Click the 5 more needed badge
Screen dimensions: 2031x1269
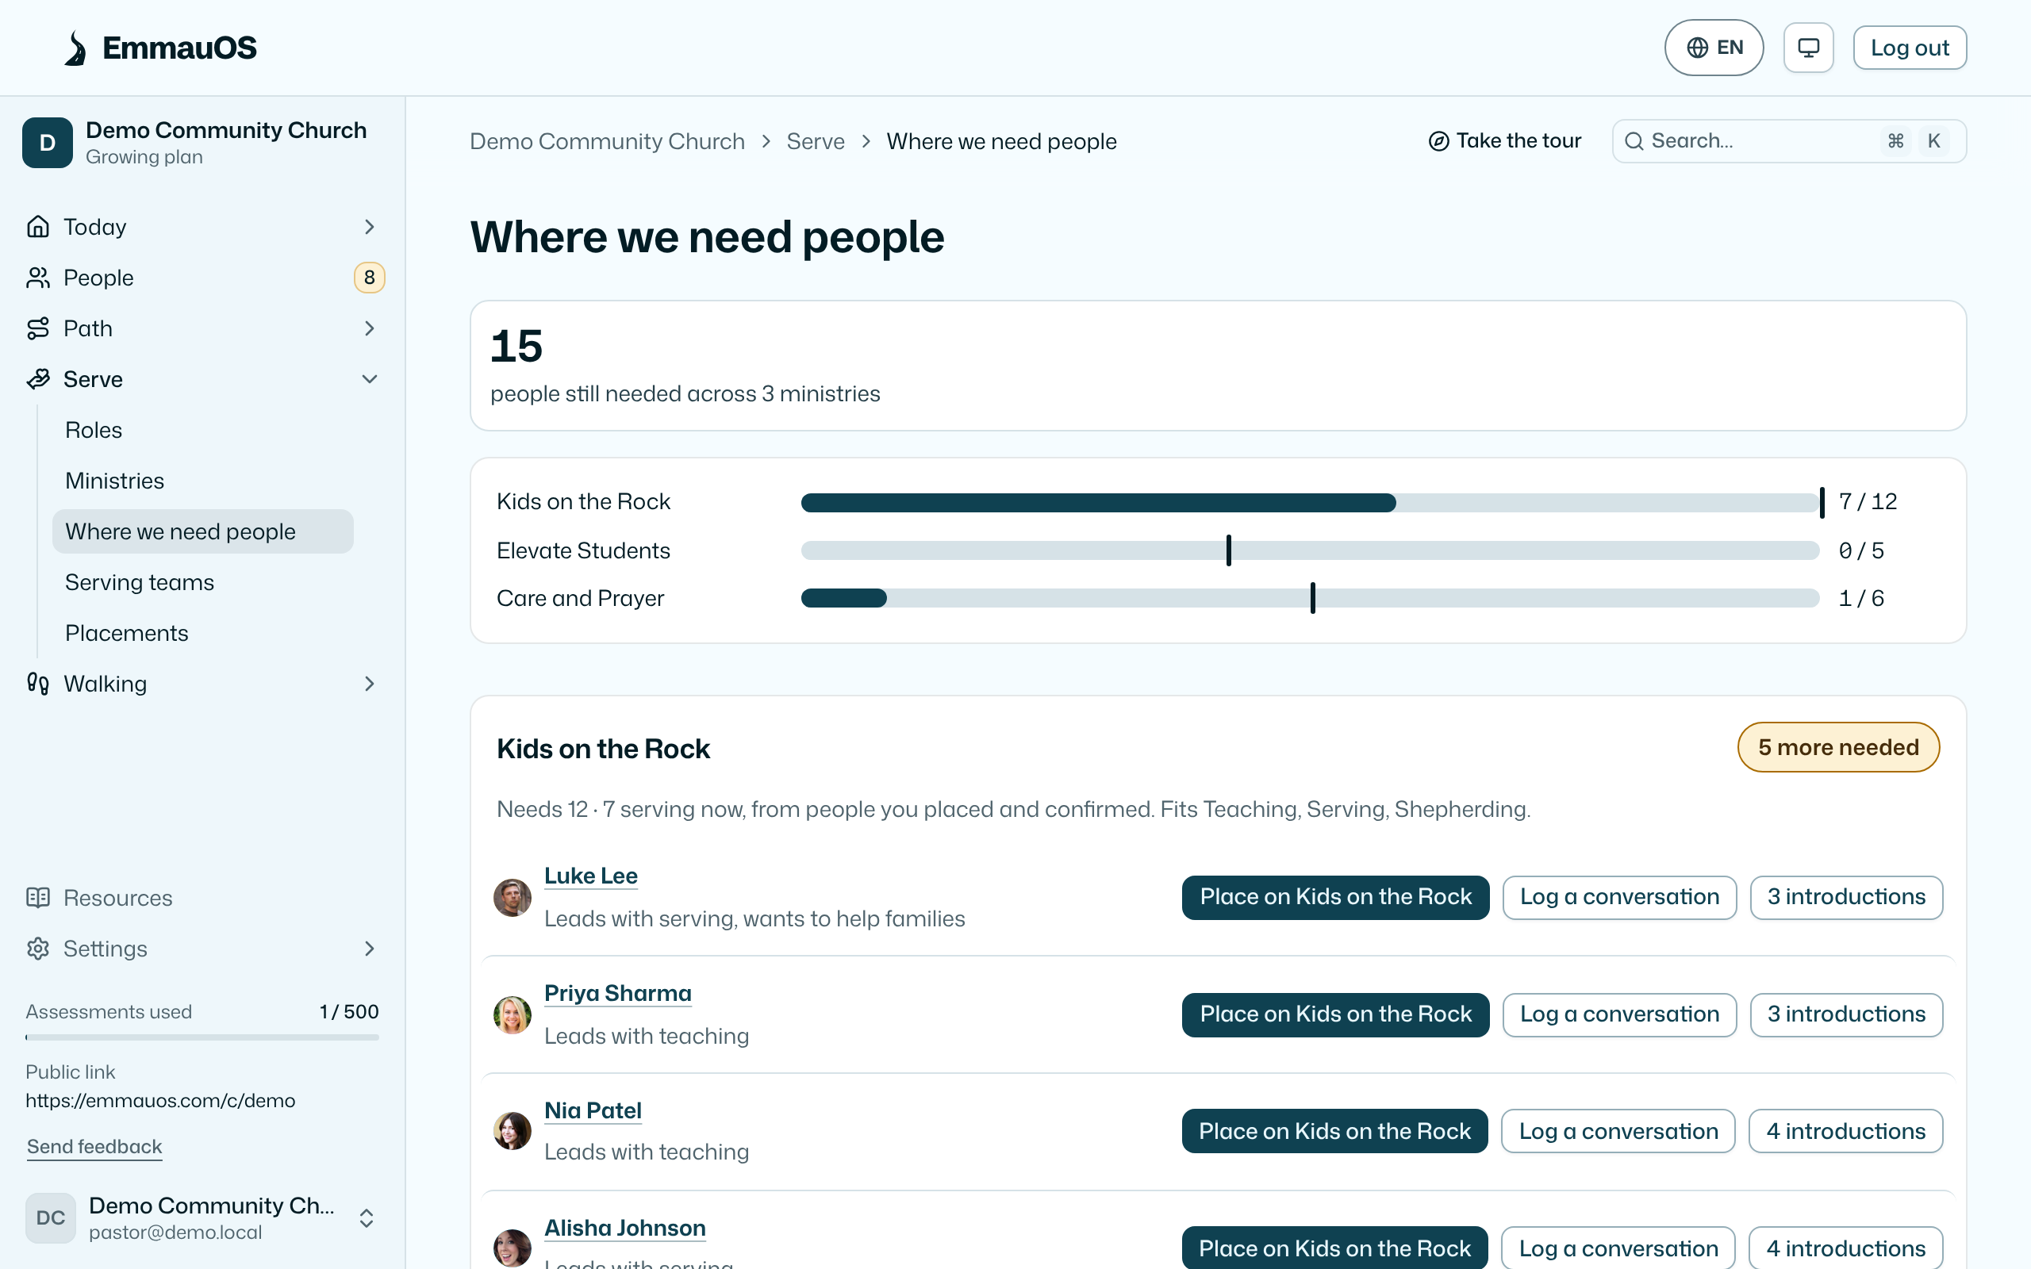click(x=1838, y=747)
